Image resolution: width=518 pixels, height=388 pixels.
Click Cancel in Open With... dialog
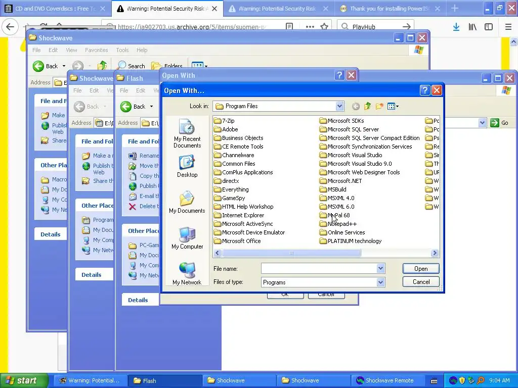[421, 282]
